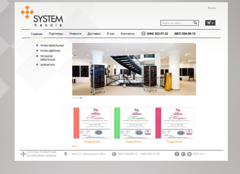Click Подробнее under the pink certificate
Viewport: 240px width, 174px height.
tap(175, 142)
